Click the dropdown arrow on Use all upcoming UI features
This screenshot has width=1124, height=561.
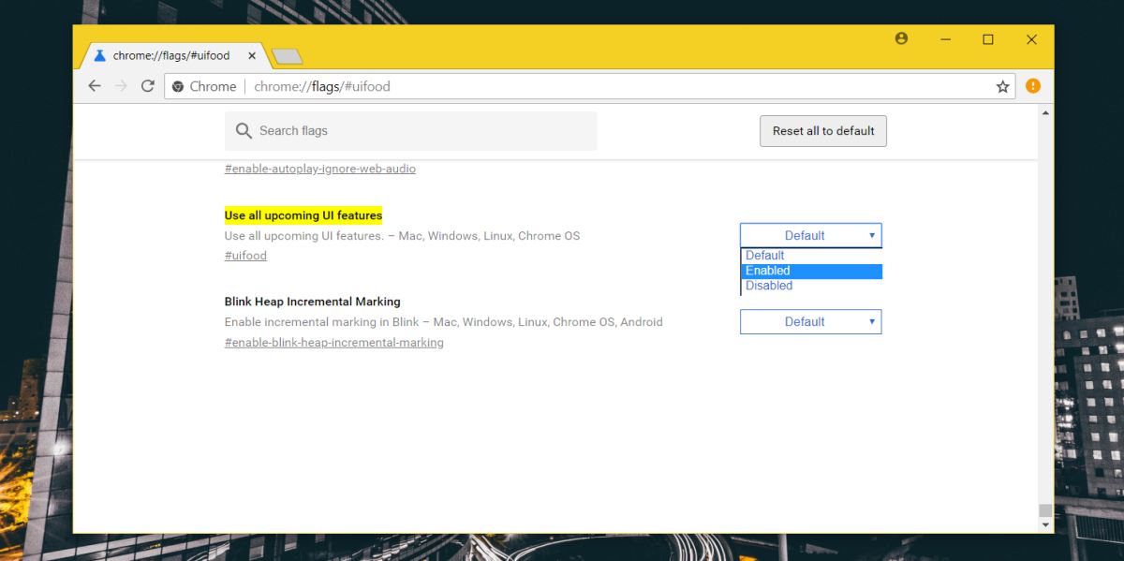tap(871, 235)
